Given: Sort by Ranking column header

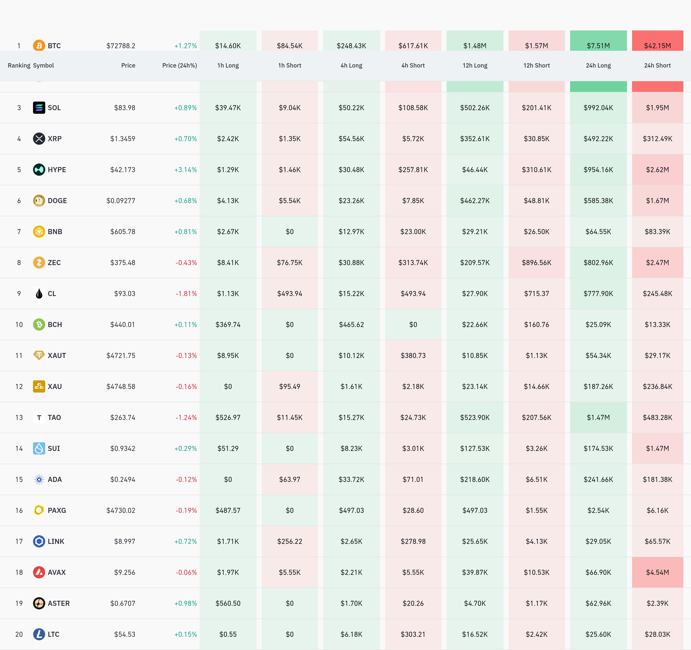Looking at the screenshot, I should tap(19, 65).
